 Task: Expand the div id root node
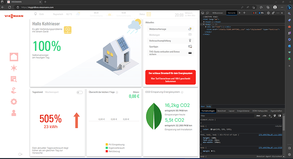[206, 27]
